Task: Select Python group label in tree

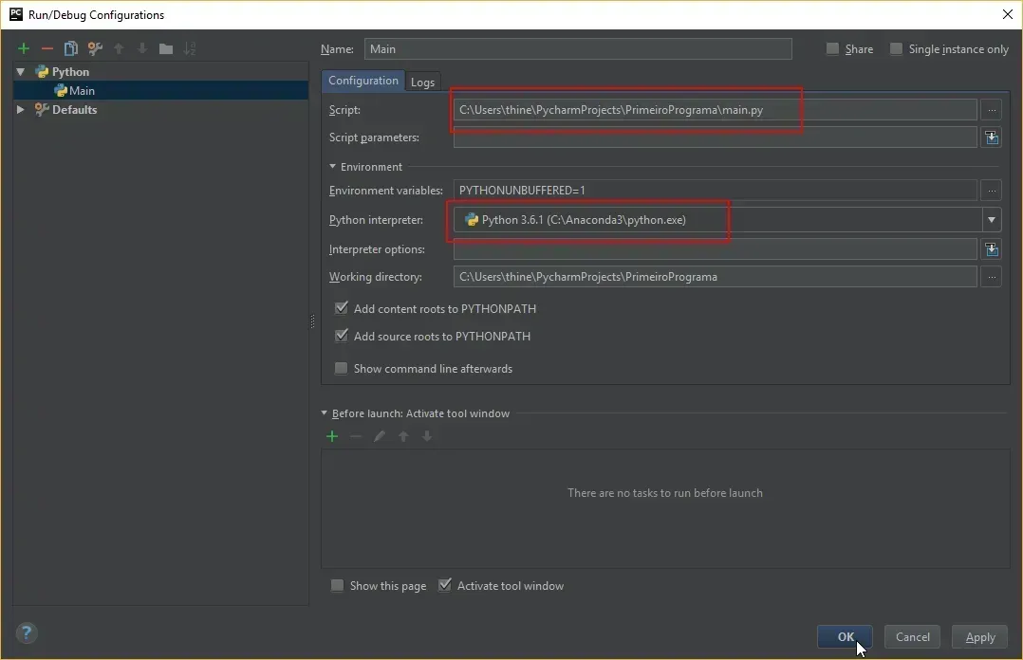Action: pos(70,72)
